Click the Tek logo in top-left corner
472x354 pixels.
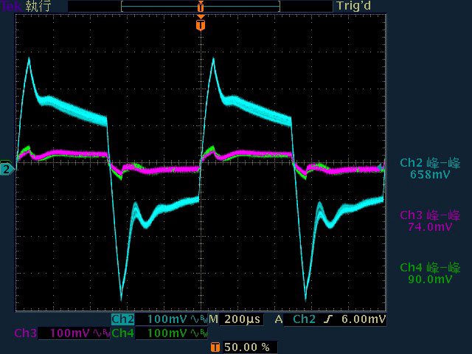coord(10,6)
